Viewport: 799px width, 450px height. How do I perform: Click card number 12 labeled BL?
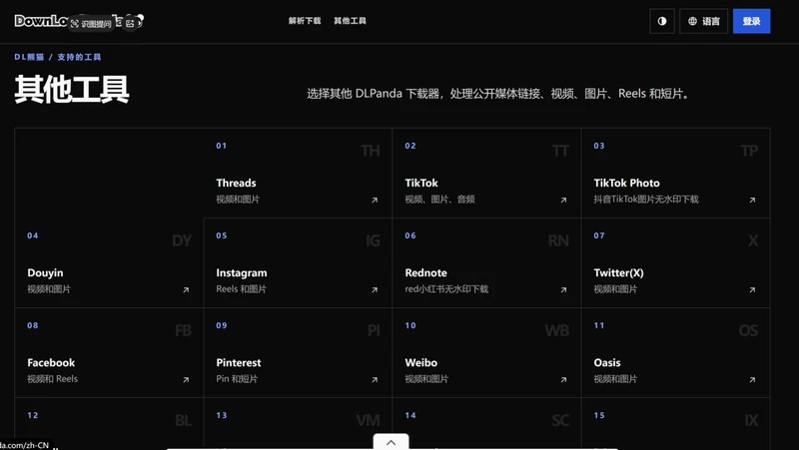[109, 423]
